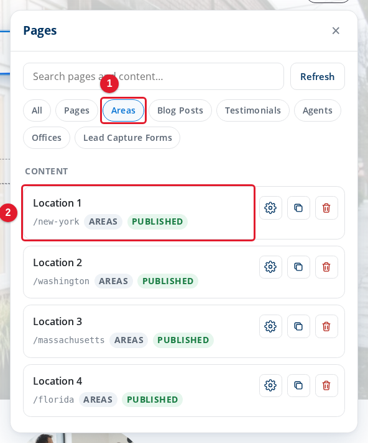The image size is (368, 443).
Task: Open settings gear for Location 2
Action: (270, 267)
